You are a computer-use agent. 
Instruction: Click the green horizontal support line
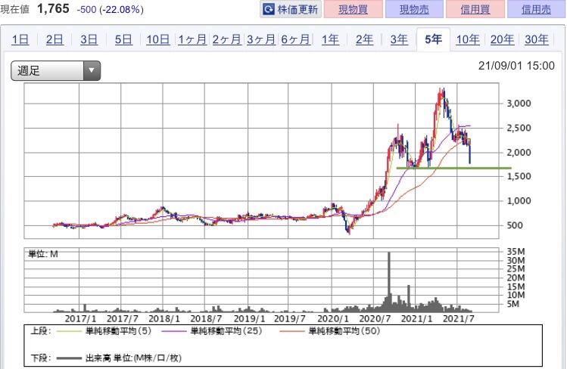[x=453, y=168]
